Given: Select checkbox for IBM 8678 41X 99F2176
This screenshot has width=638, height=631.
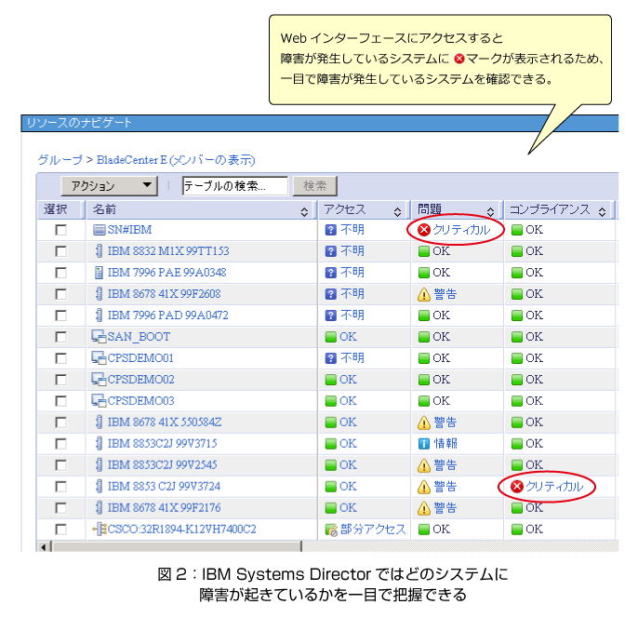Looking at the screenshot, I should 61,507.
